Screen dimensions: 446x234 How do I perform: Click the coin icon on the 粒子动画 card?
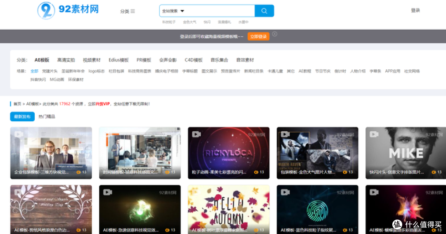(x=256, y=172)
